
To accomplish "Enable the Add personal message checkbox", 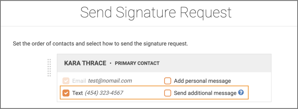I will pyautogui.click(x=168, y=81).
